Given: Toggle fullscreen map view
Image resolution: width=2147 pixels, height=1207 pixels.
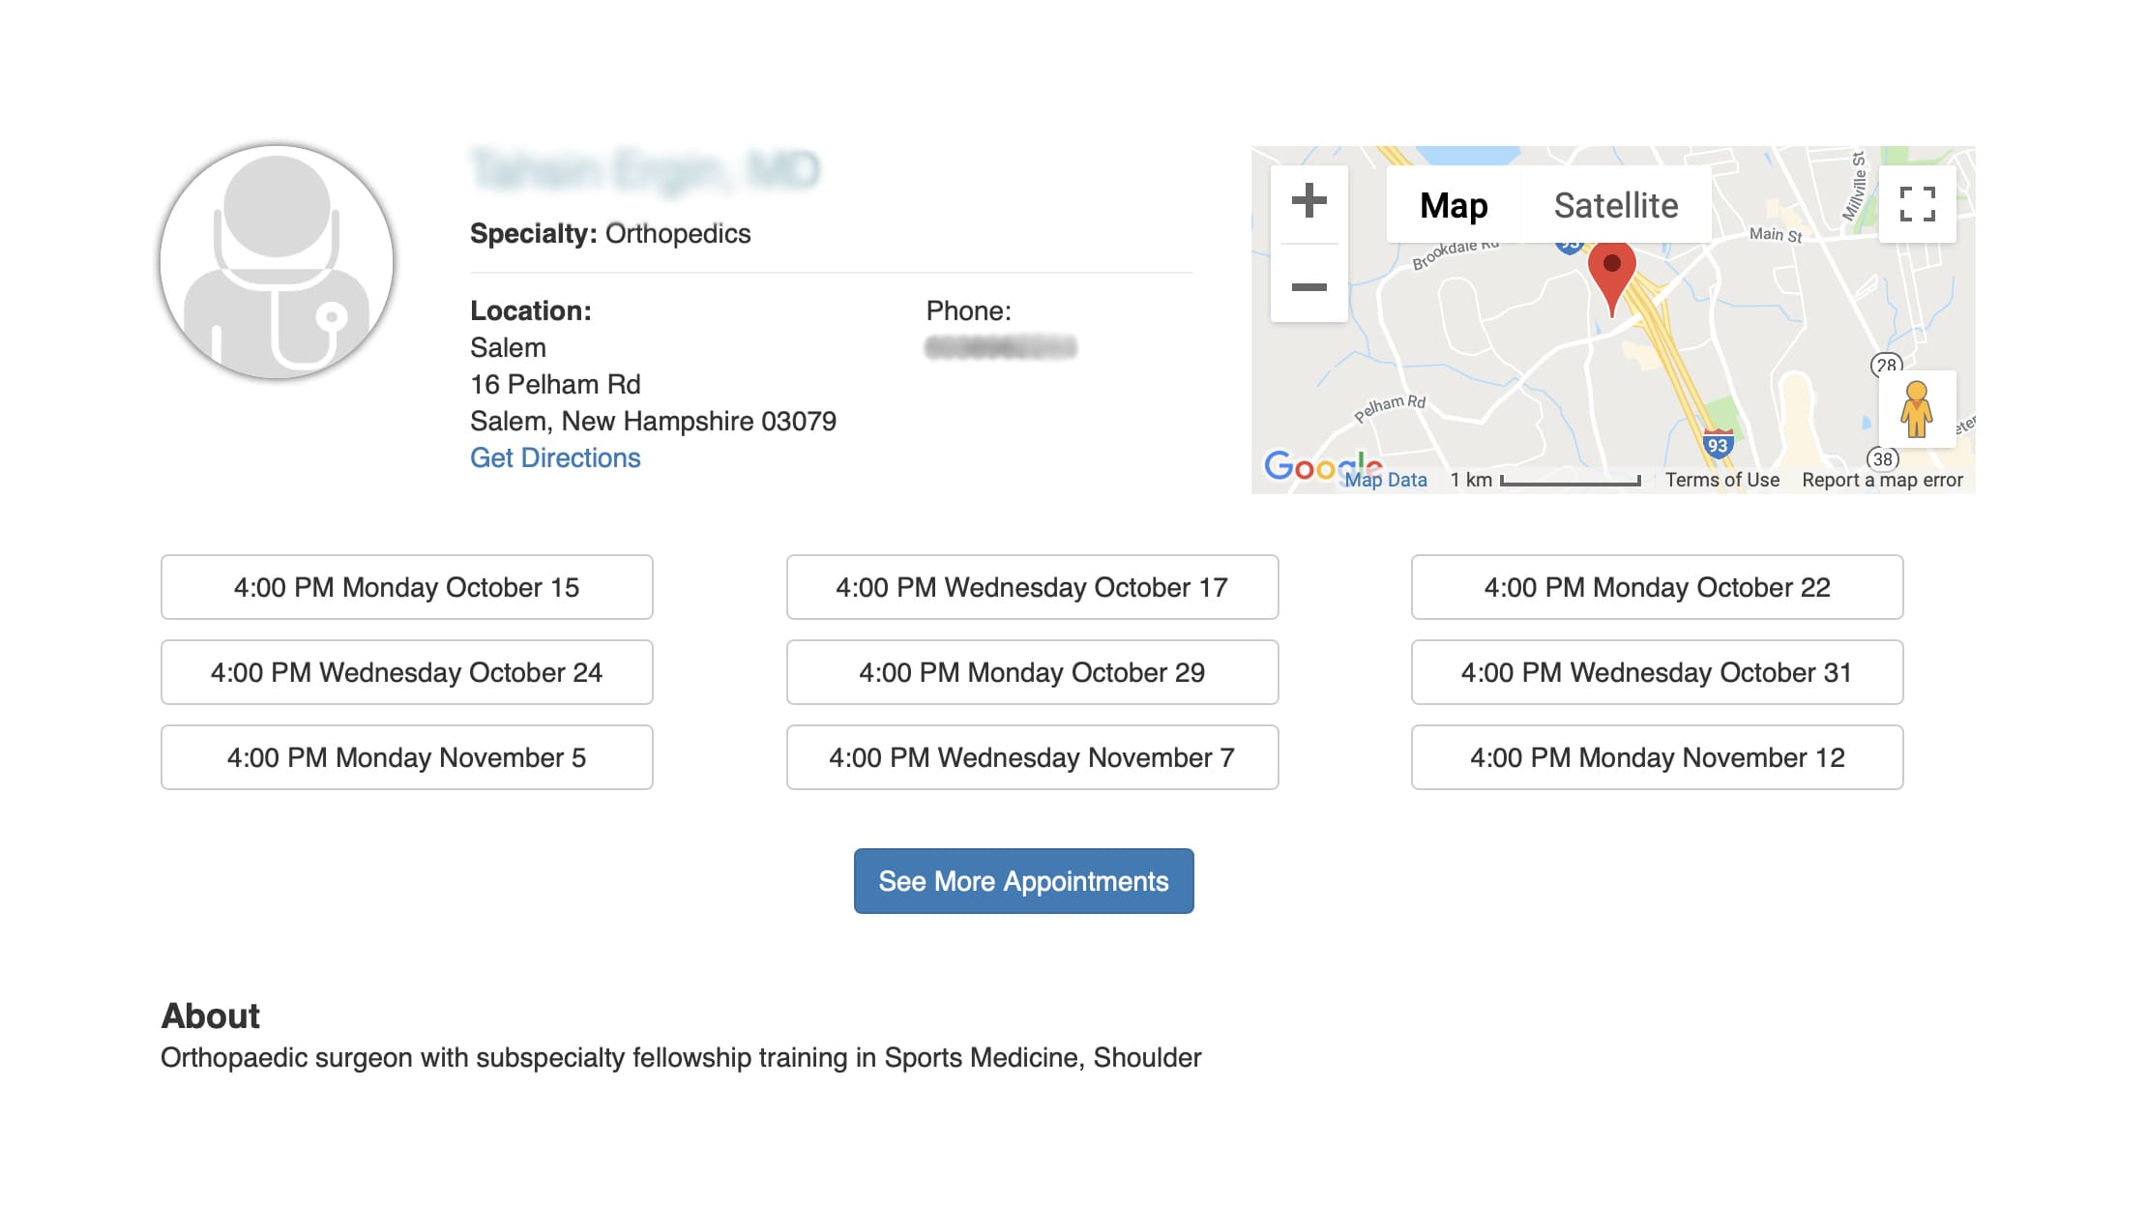Looking at the screenshot, I should point(1917,204).
